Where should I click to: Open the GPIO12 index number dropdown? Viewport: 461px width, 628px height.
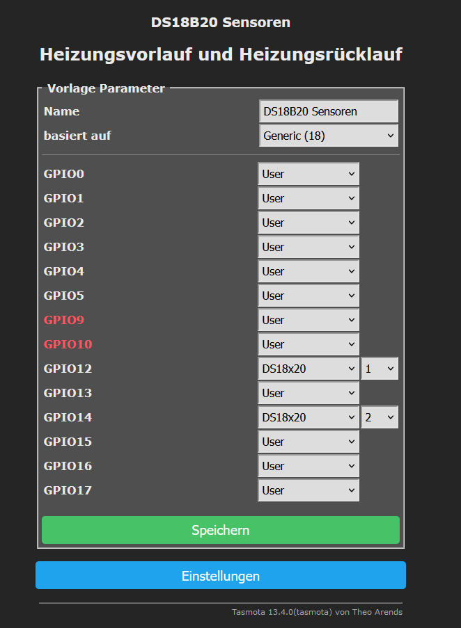[x=380, y=369]
